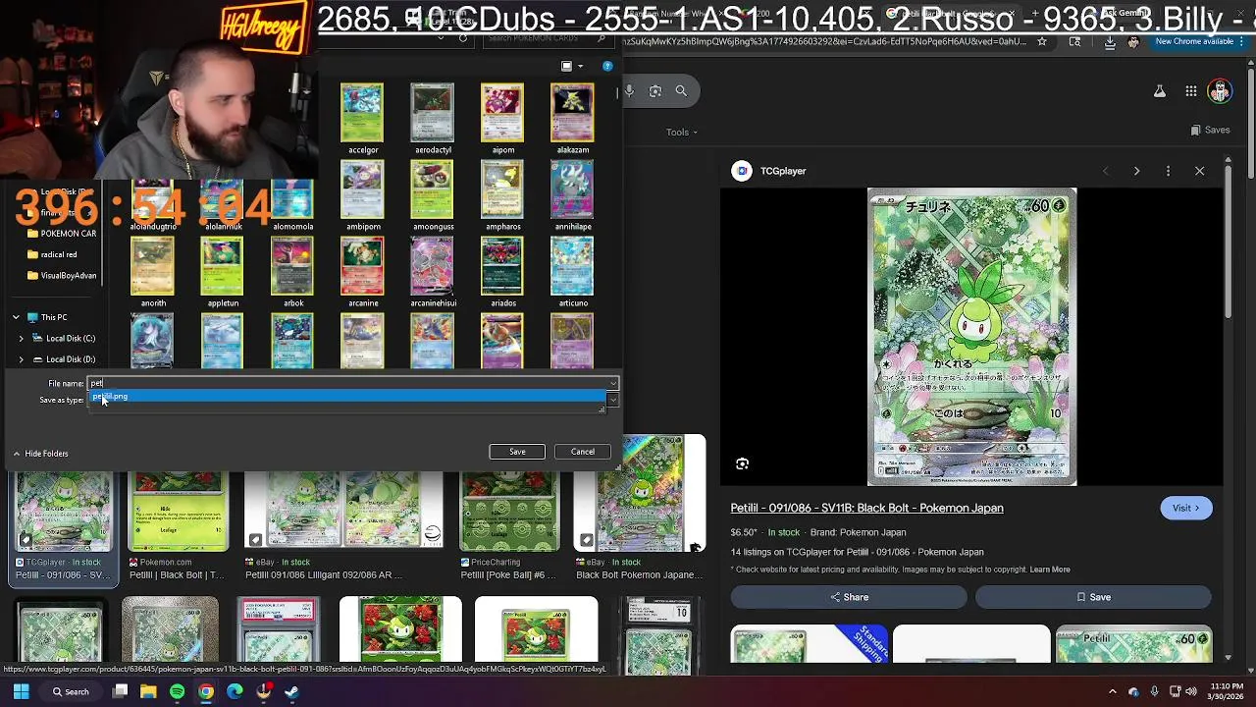
Task: Open Google Lens image search icon
Action: pyautogui.click(x=654, y=90)
